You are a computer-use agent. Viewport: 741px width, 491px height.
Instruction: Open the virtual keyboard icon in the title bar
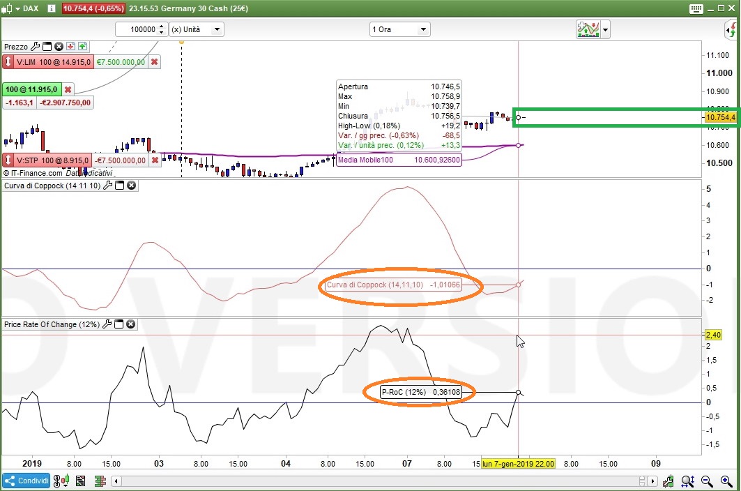coord(696,8)
